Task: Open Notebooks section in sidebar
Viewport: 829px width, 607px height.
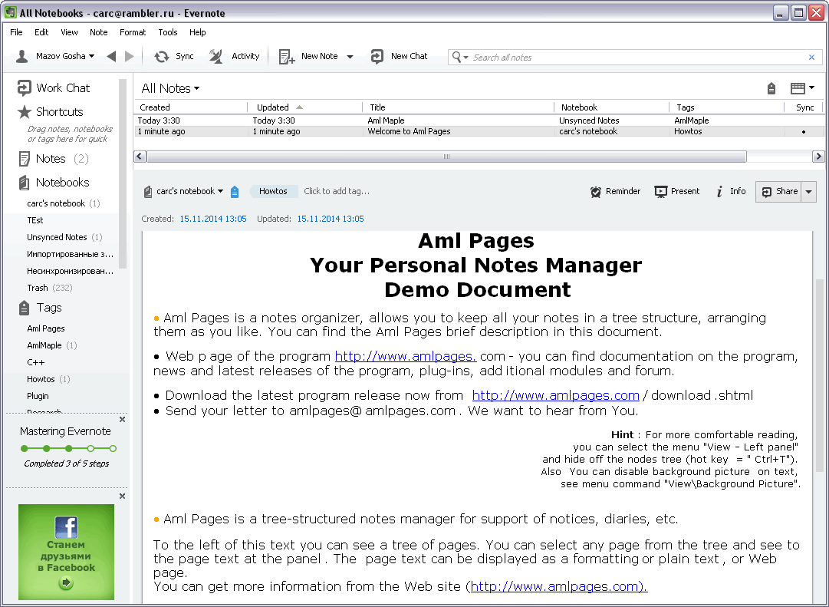Action: [x=54, y=183]
